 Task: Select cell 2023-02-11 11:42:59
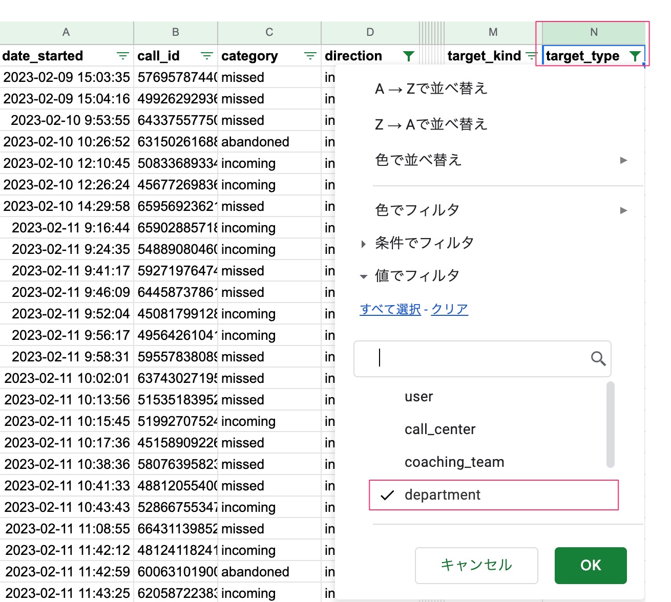[67, 572]
